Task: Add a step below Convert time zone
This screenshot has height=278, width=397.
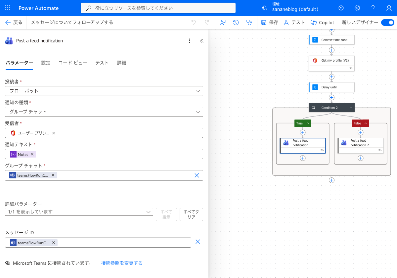Action: 331,50
